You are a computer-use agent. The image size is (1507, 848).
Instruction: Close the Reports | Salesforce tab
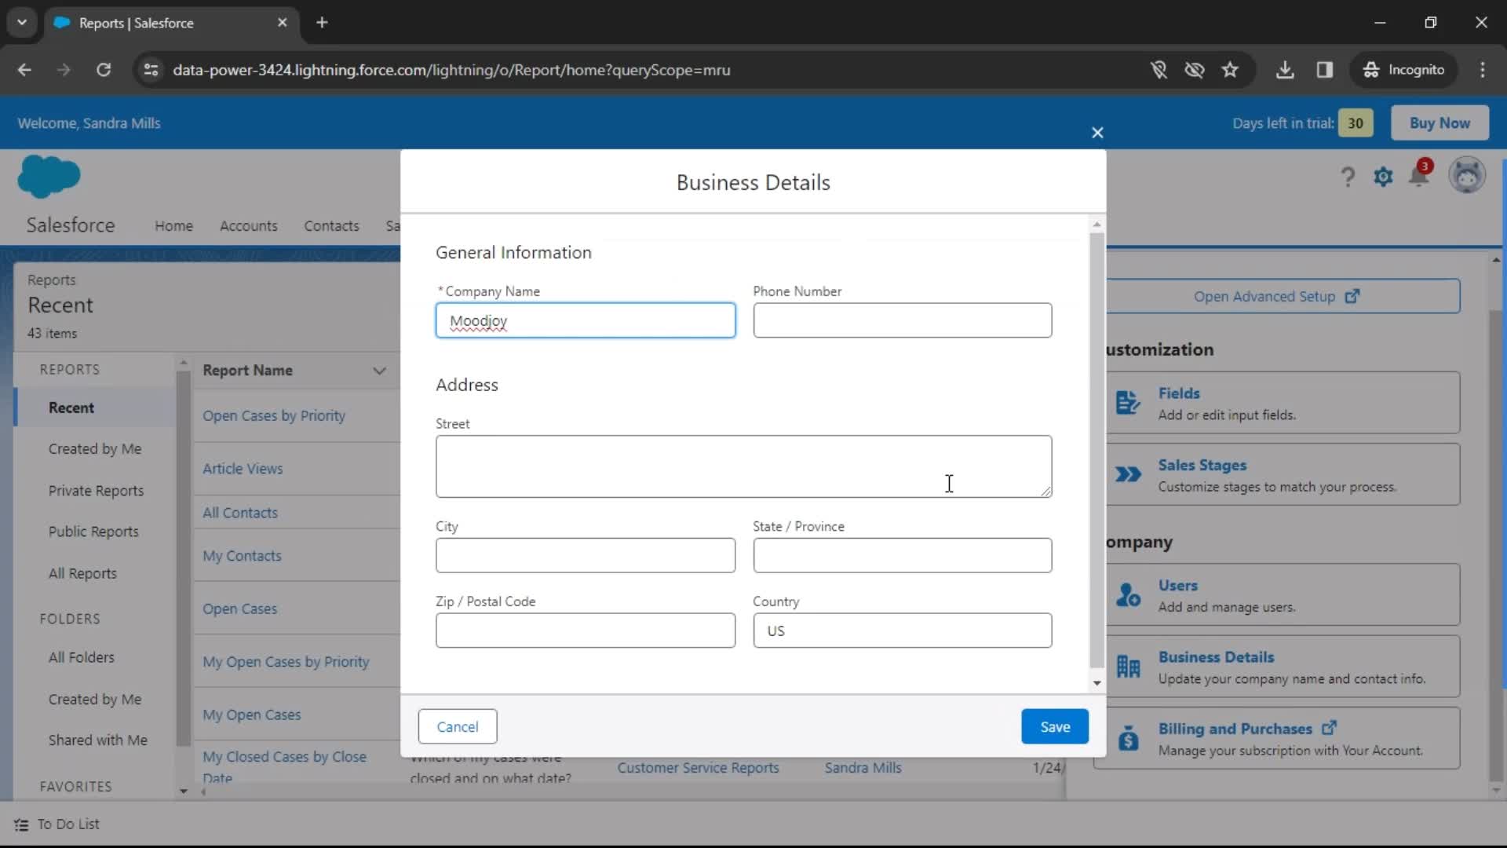(283, 23)
